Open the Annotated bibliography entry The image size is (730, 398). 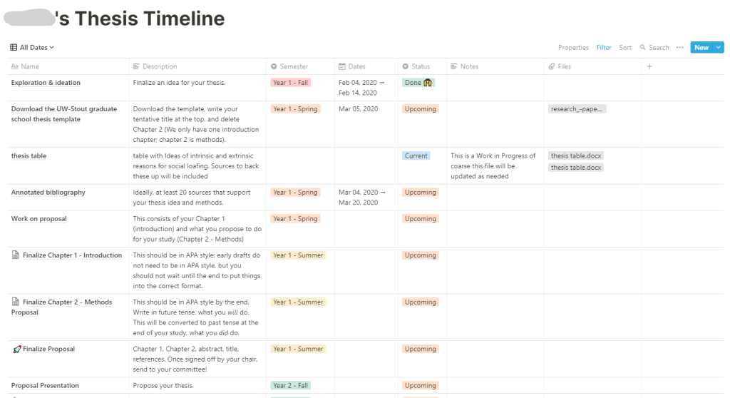(x=48, y=193)
